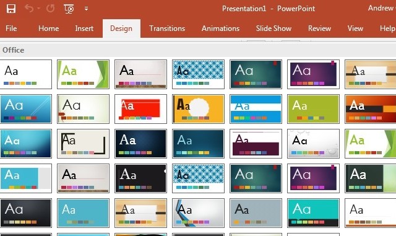
Task: Choose the orange badge theme thumbnail
Action: 198,109
